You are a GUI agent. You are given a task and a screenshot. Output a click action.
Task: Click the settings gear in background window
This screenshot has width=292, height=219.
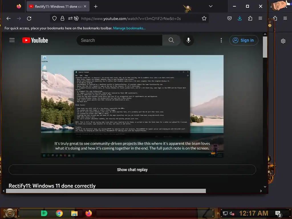coord(283,41)
